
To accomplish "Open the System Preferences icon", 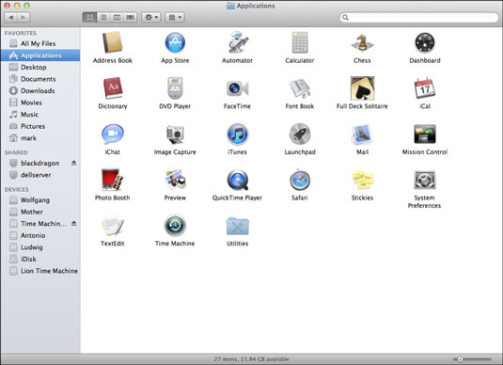I will click(425, 180).
